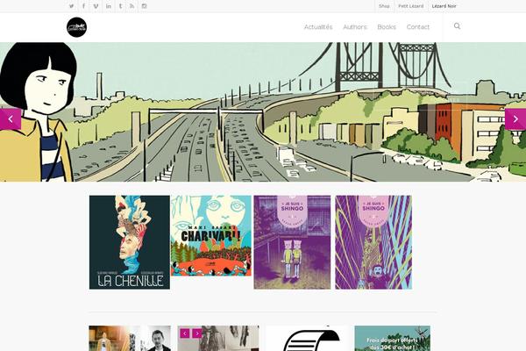Screen dimensions: 526x351
Task: Click small previous arrow on news thumbnail
Action: pyautogui.click(x=185, y=333)
